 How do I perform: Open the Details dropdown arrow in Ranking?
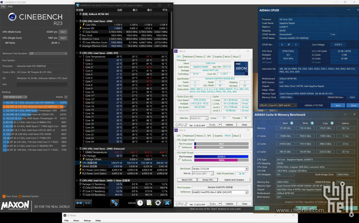click(x=66, y=97)
